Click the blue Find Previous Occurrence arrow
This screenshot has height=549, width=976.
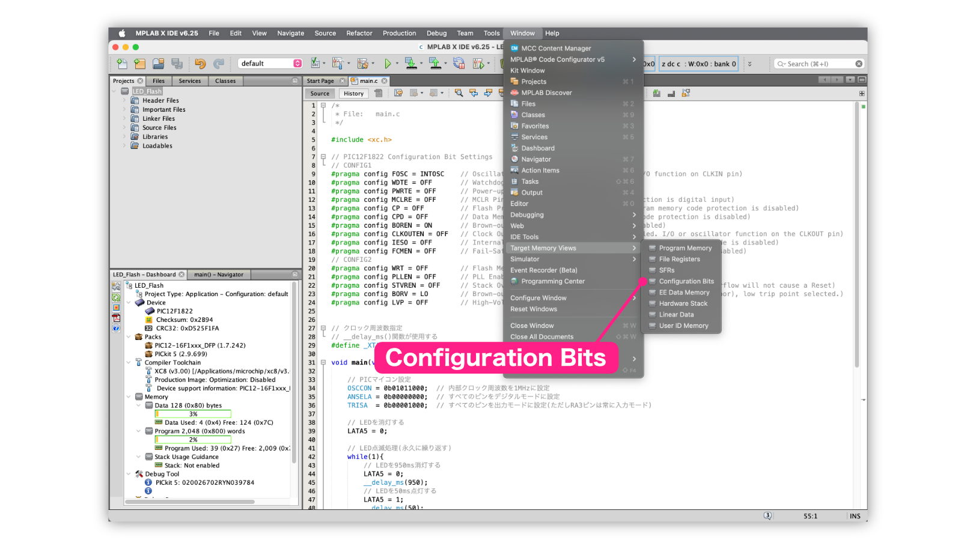[x=474, y=93]
